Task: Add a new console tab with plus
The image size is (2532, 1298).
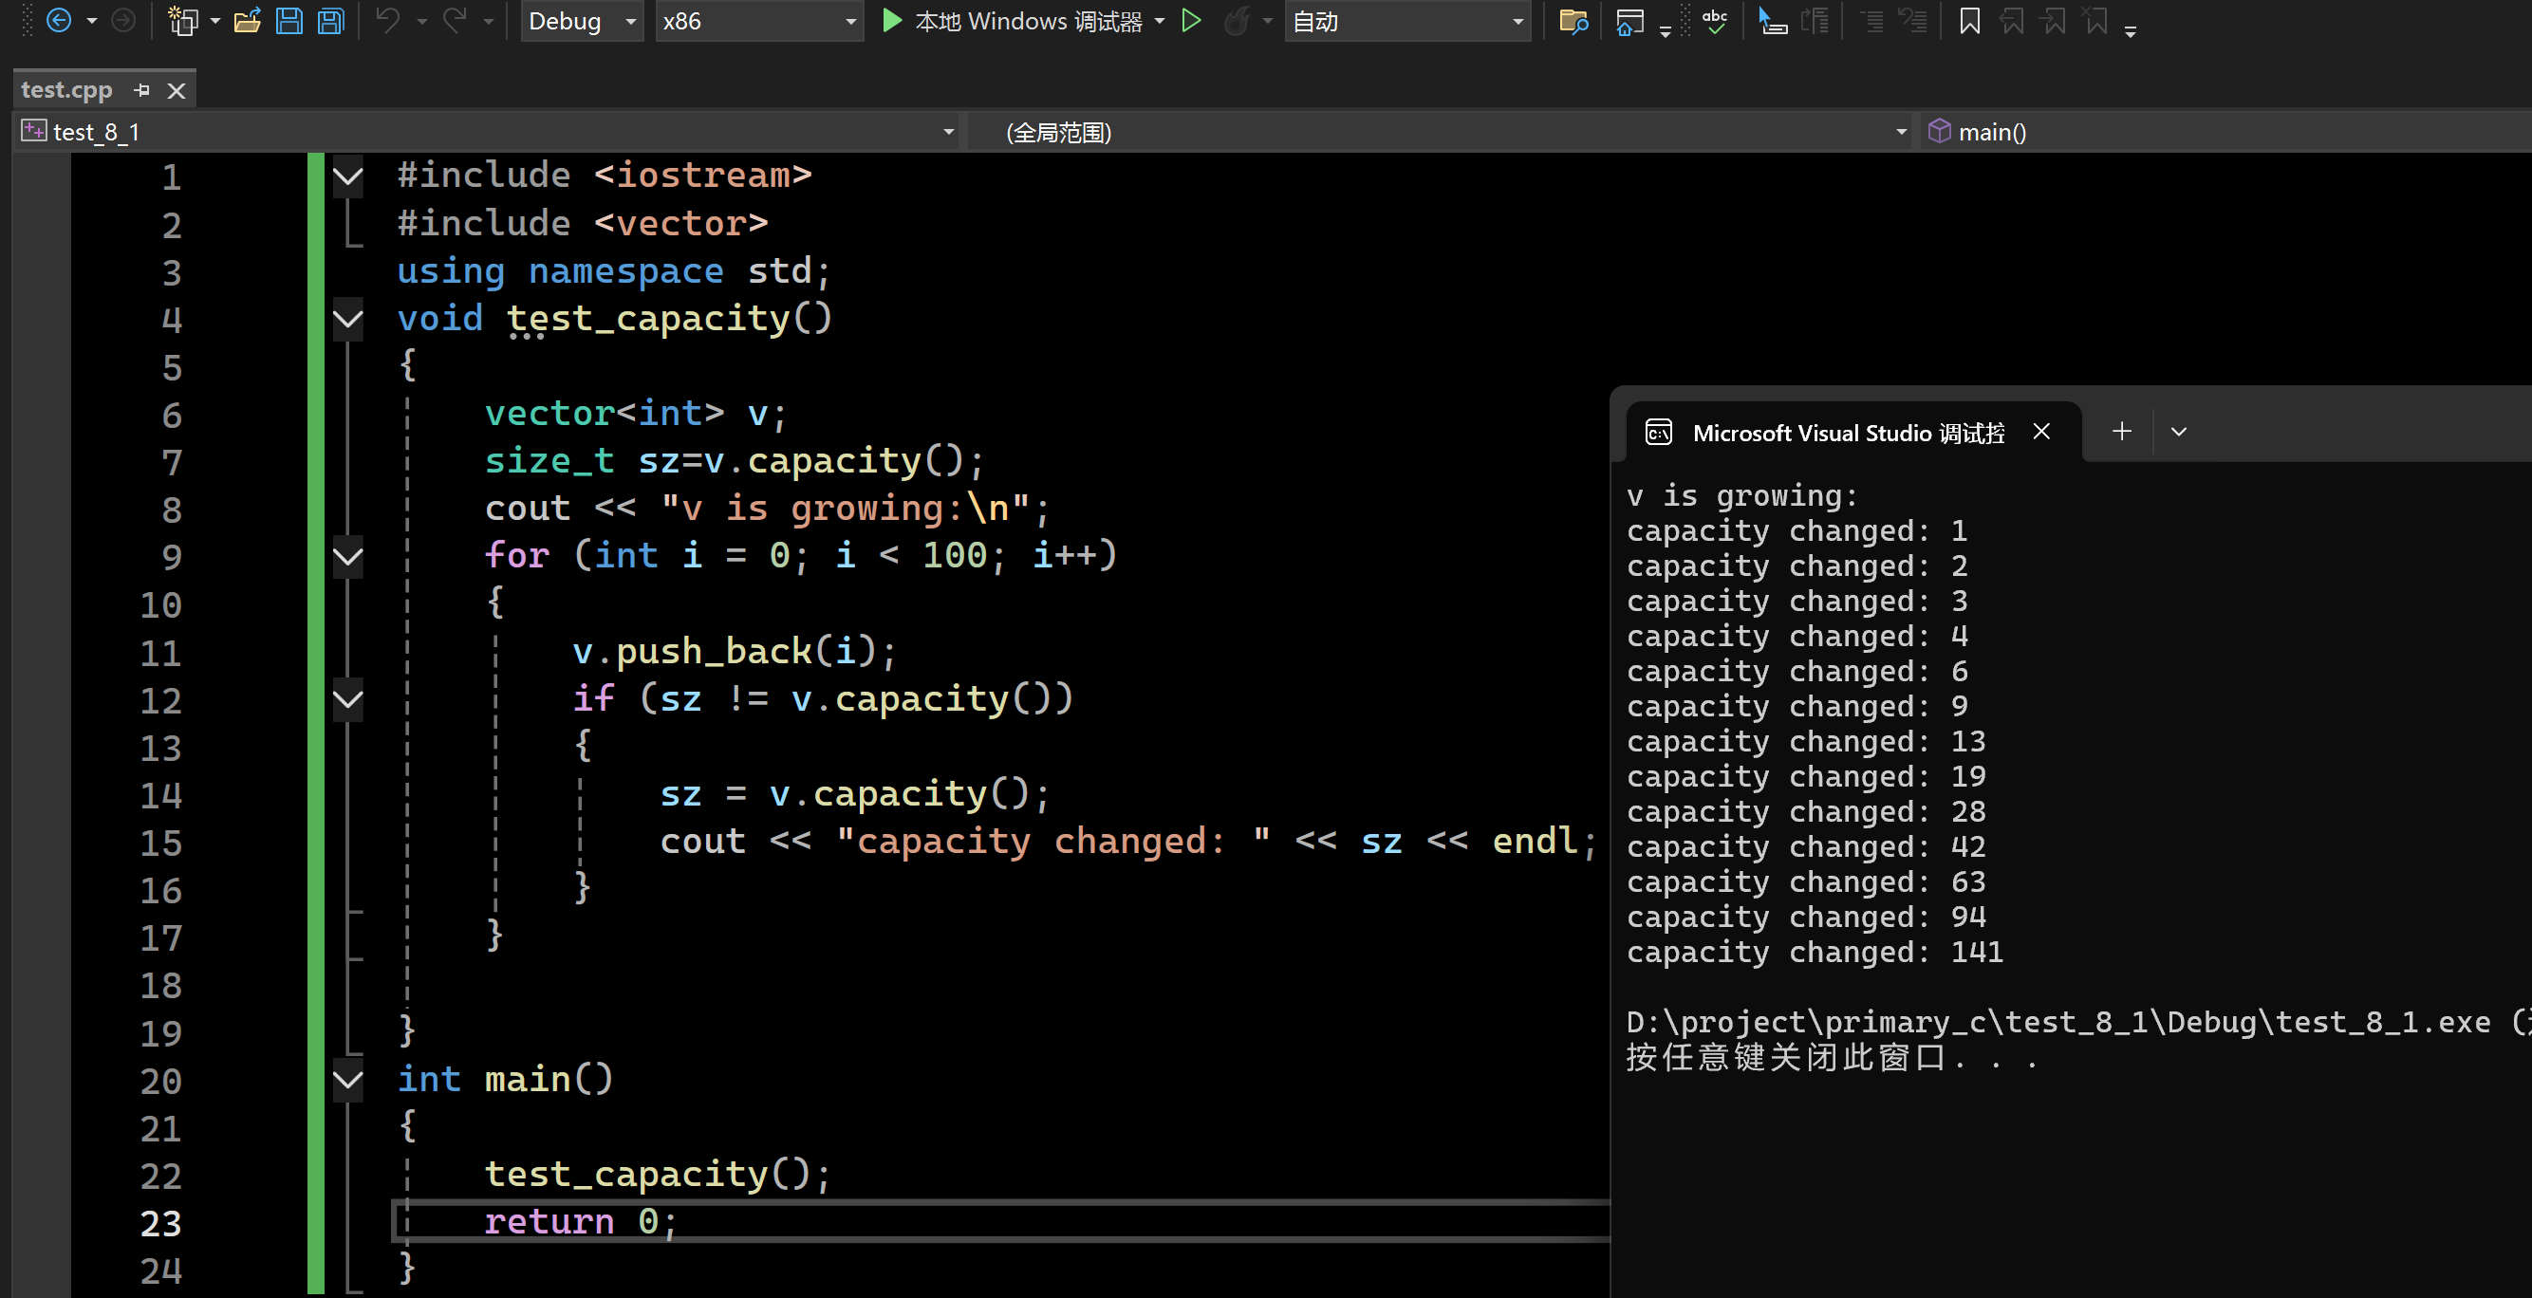Action: 2122,432
